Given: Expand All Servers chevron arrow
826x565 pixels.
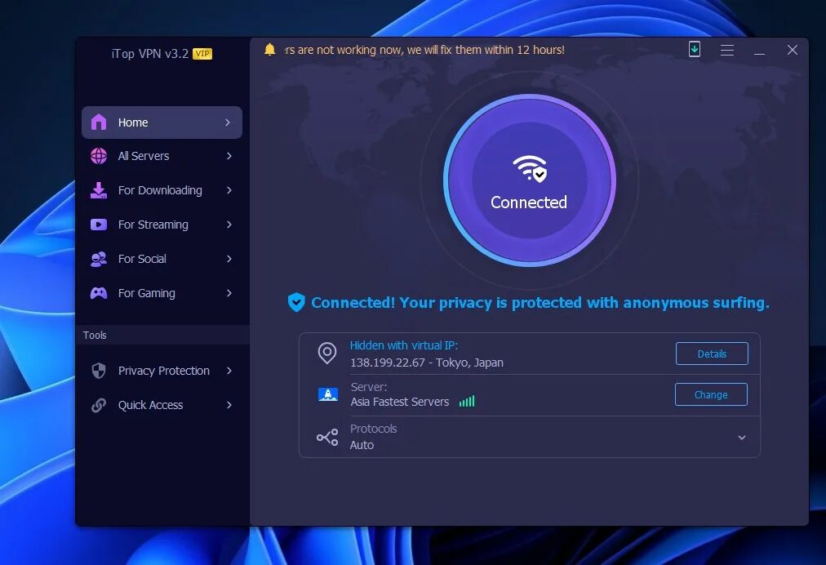Looking at the screenshot, I should coord(229,156).
